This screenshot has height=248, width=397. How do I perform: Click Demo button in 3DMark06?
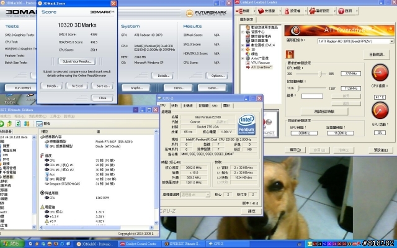[x=179, y=88]
